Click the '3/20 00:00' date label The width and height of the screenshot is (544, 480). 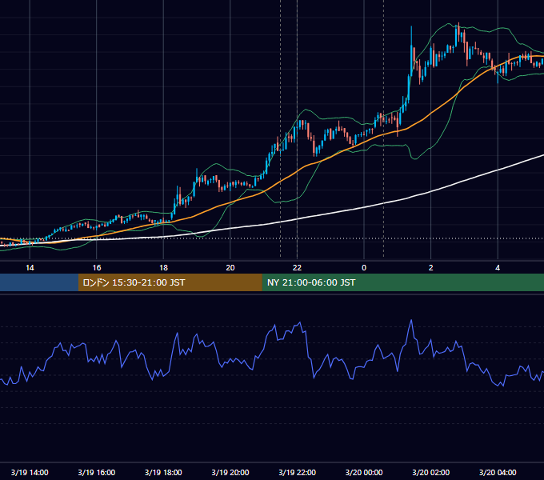(x=364, y=472)
